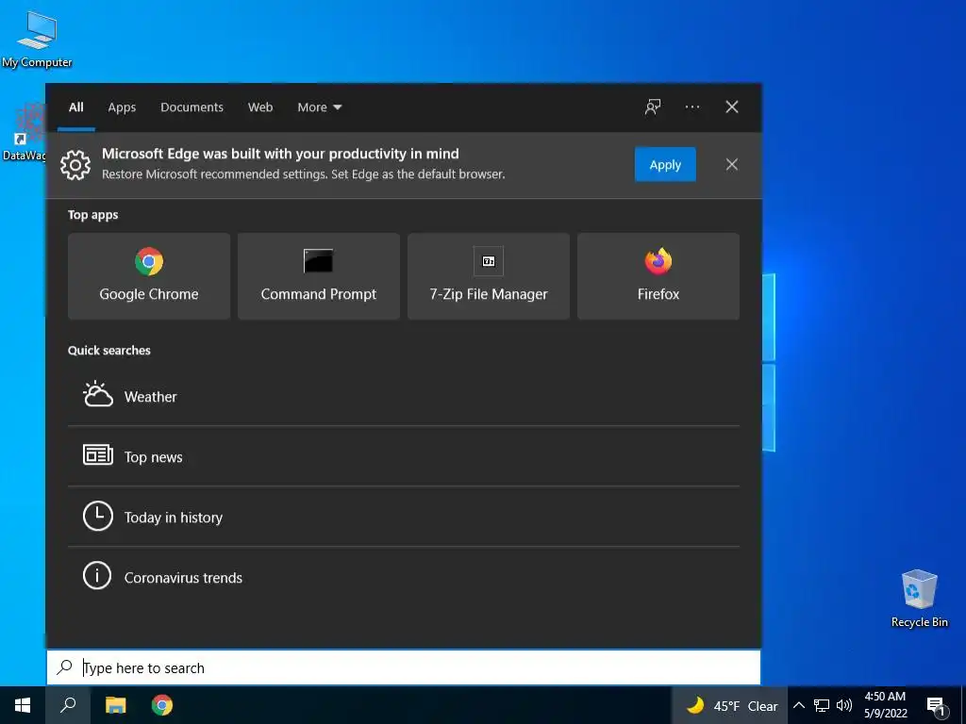Show hidden system tray icons
The height and width of the screenshot is (724, 966).
(799, 705)
